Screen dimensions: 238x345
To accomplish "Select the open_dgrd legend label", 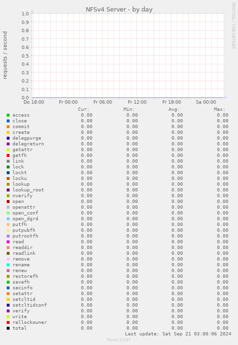I will click(25, 219).
